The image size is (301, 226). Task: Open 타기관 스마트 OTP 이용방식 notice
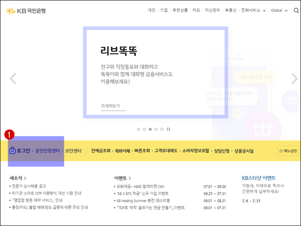(x=47, y=193)
